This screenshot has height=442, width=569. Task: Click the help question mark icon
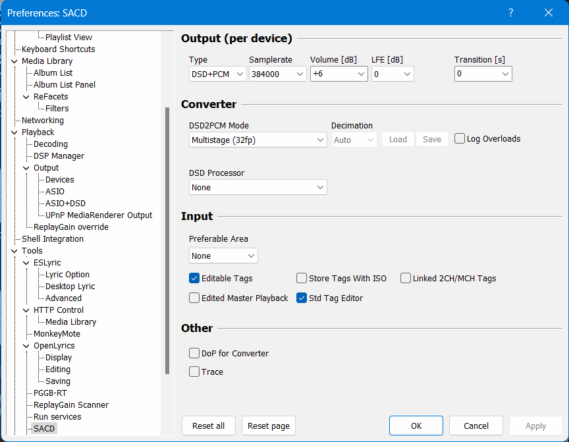[510, 13]
